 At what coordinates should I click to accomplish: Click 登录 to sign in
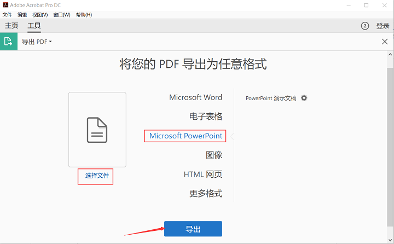coord(383,26)
